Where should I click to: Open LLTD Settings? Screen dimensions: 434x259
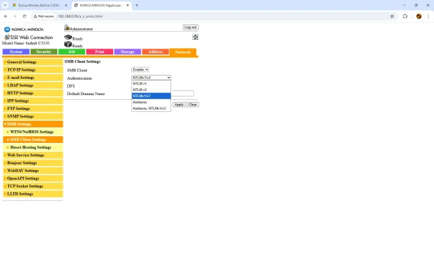[33, 194]
